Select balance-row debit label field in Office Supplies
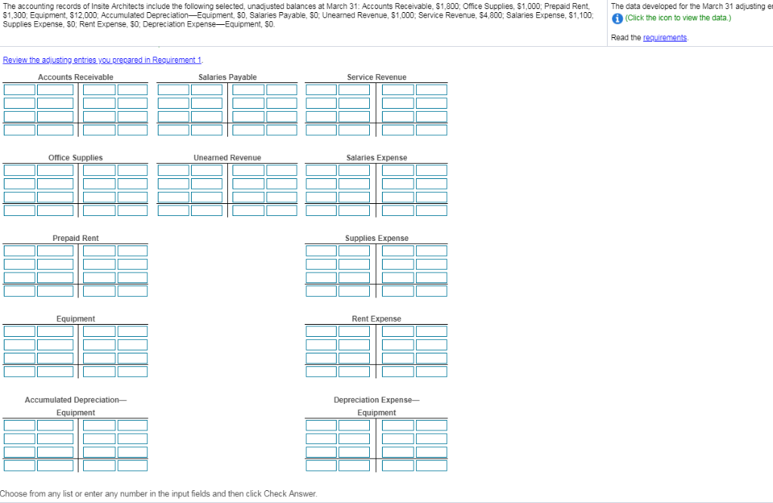773x503 pixels. pos(20,211)
